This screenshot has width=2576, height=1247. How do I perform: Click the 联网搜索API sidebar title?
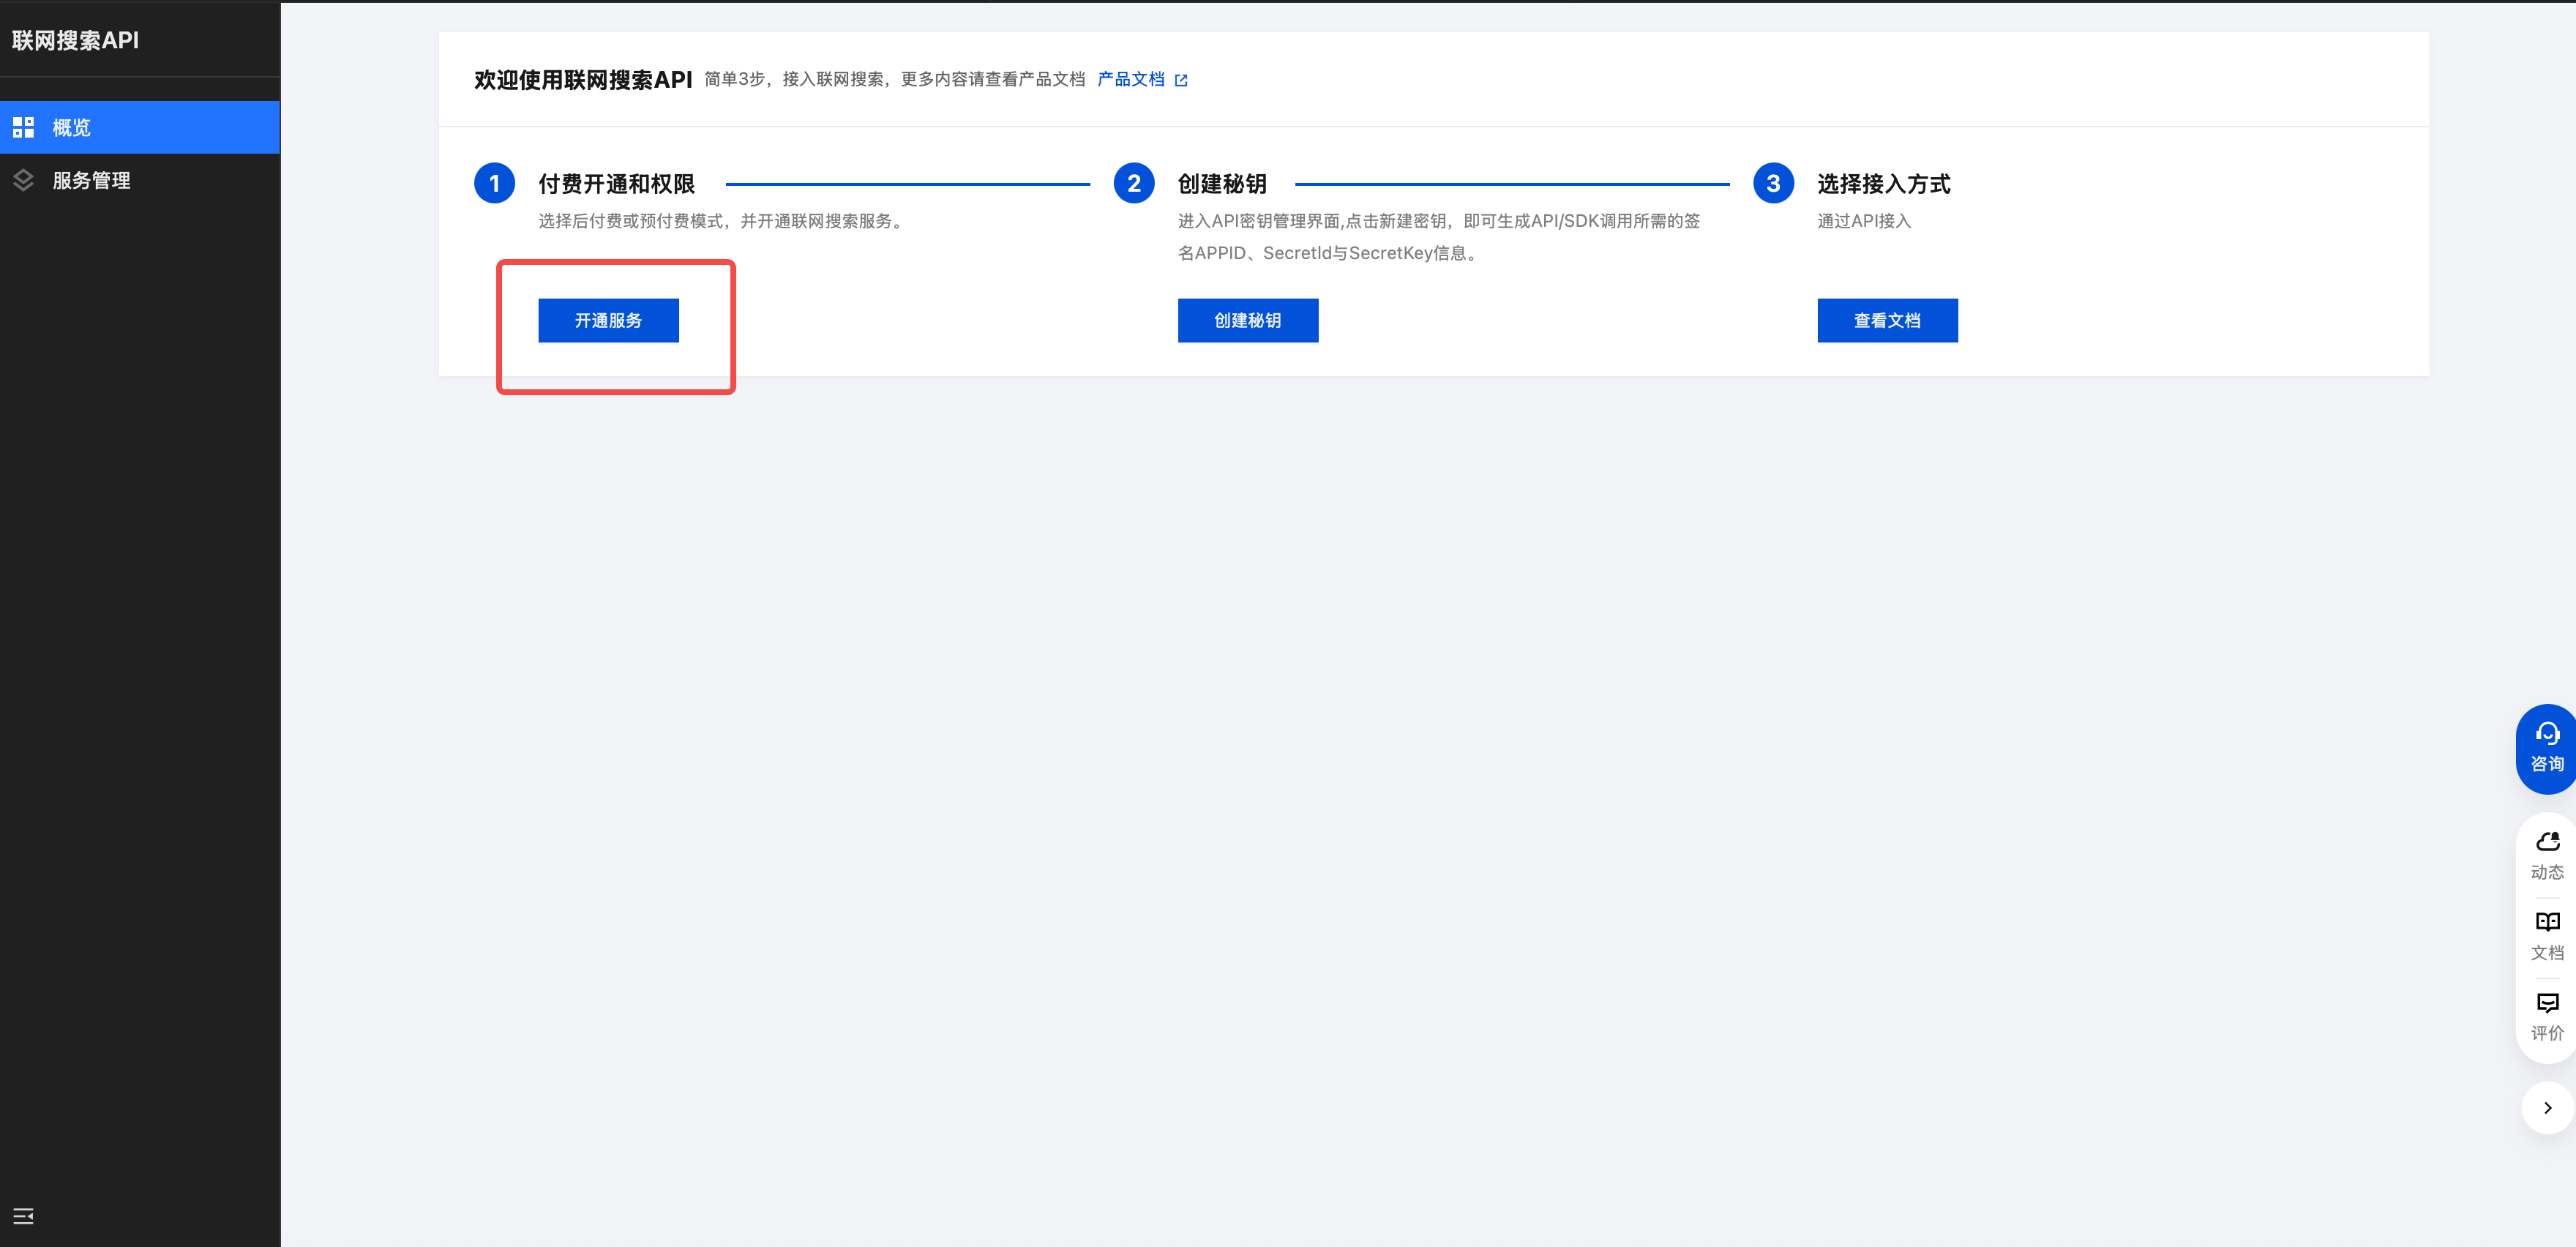tap(75, 40)
